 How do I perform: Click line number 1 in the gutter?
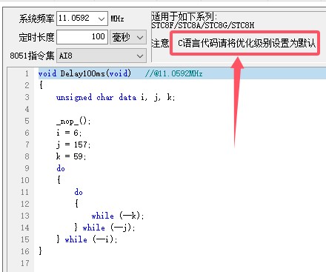click(27, 73)
